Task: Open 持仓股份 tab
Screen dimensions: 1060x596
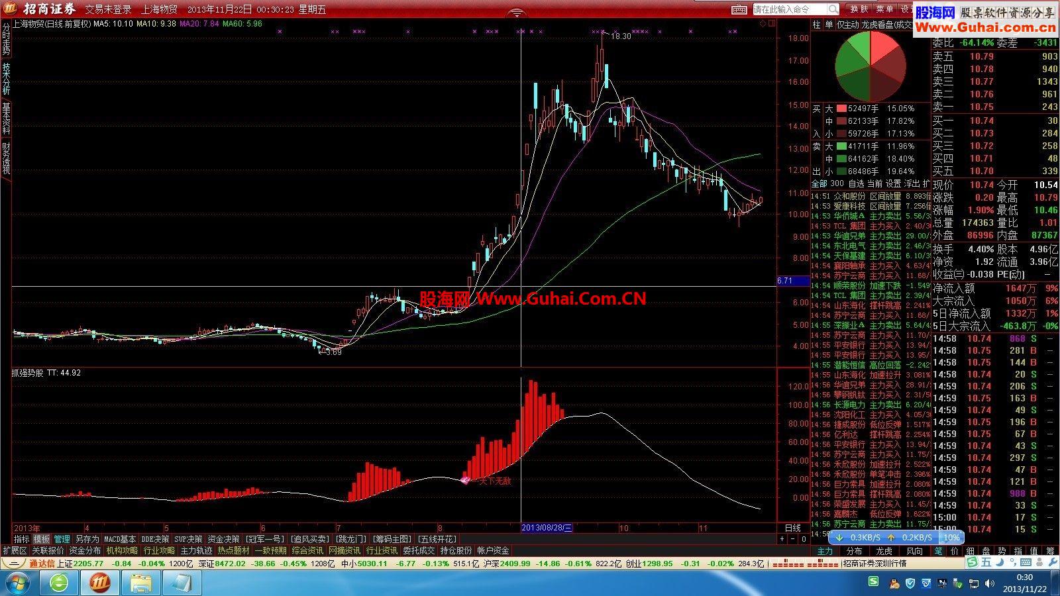Action: click(456, 550)
